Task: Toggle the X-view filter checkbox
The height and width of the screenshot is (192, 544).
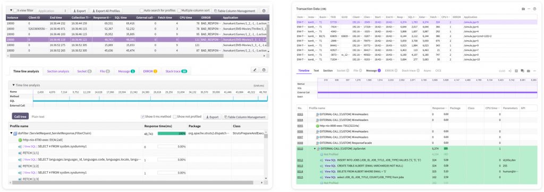Action: coord(15,11)
